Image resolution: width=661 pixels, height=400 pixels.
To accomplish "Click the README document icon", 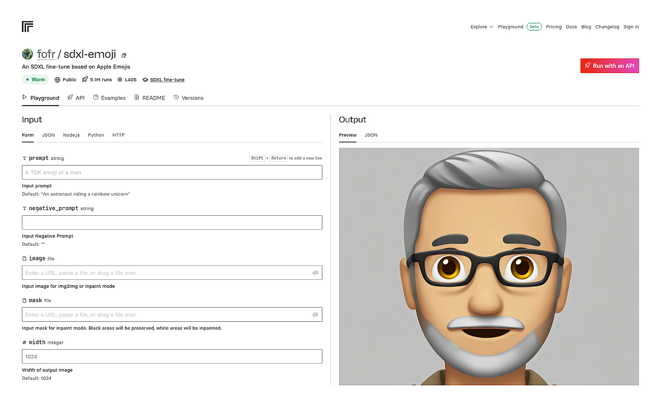I will (x=137, y=97).
